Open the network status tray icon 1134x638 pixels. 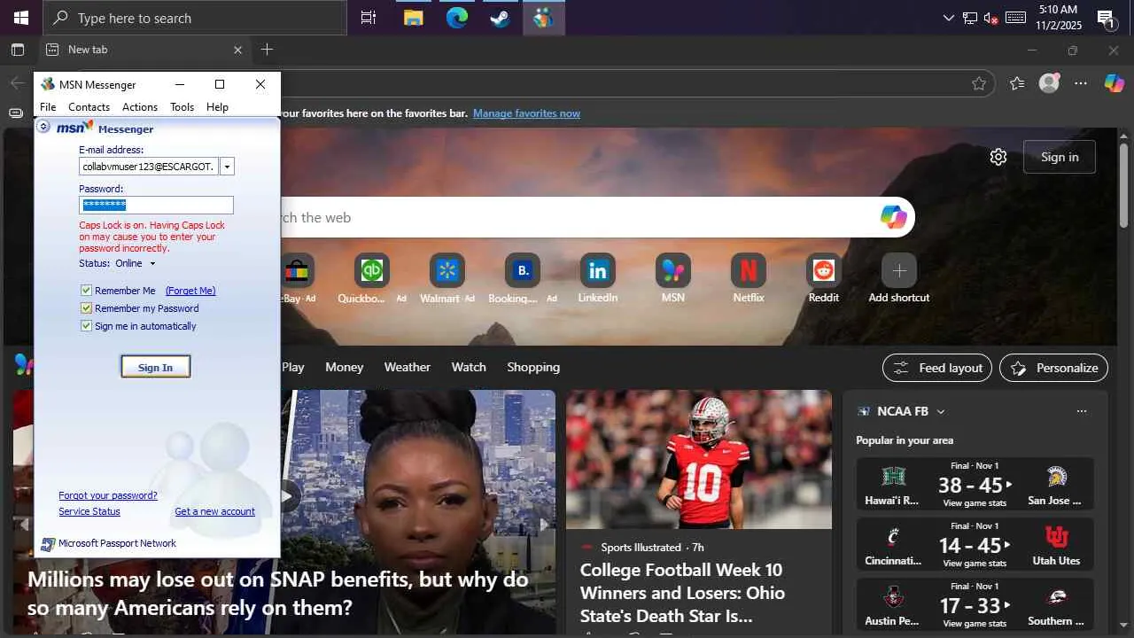[970, 18]
